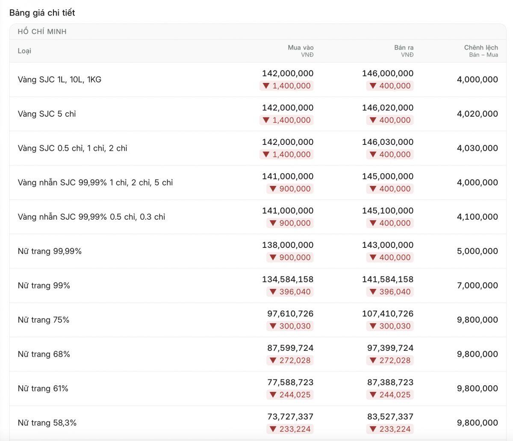The width and height of the screenshot is (513, 441).
Task: Click the 396,040 buy decrease badge for Nữ trang 99%
Action: (290, 292)
